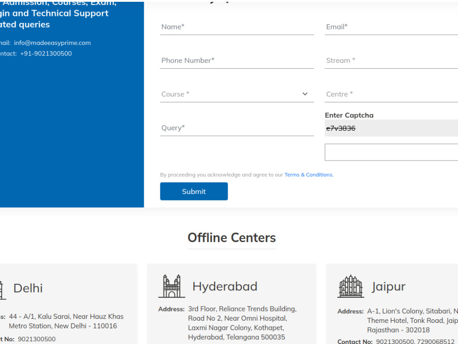This screenshot has width=458, height=344.
Task: Focus the Query text field
Action: click(237, 128)
